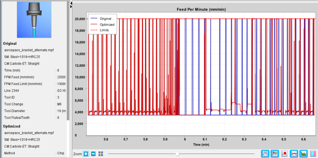Click the Optimized legend entry
The width and height of the screenshot is (318, 158).
107,24
